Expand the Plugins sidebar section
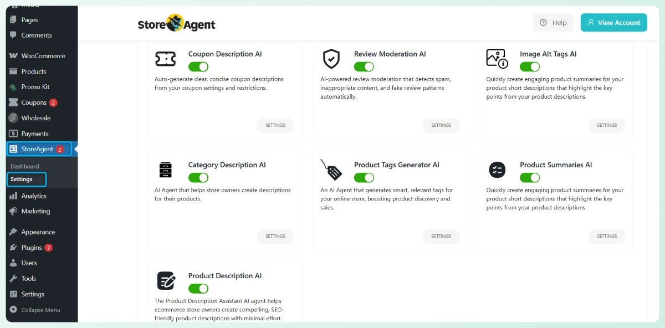The image size is (665, 328). click(32, 248)
